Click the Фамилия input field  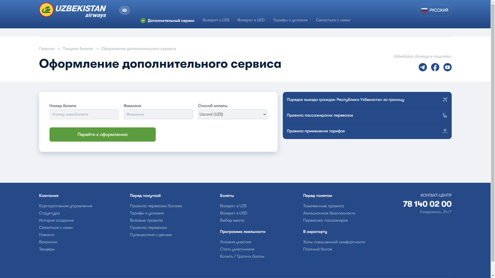pos(158,114)
